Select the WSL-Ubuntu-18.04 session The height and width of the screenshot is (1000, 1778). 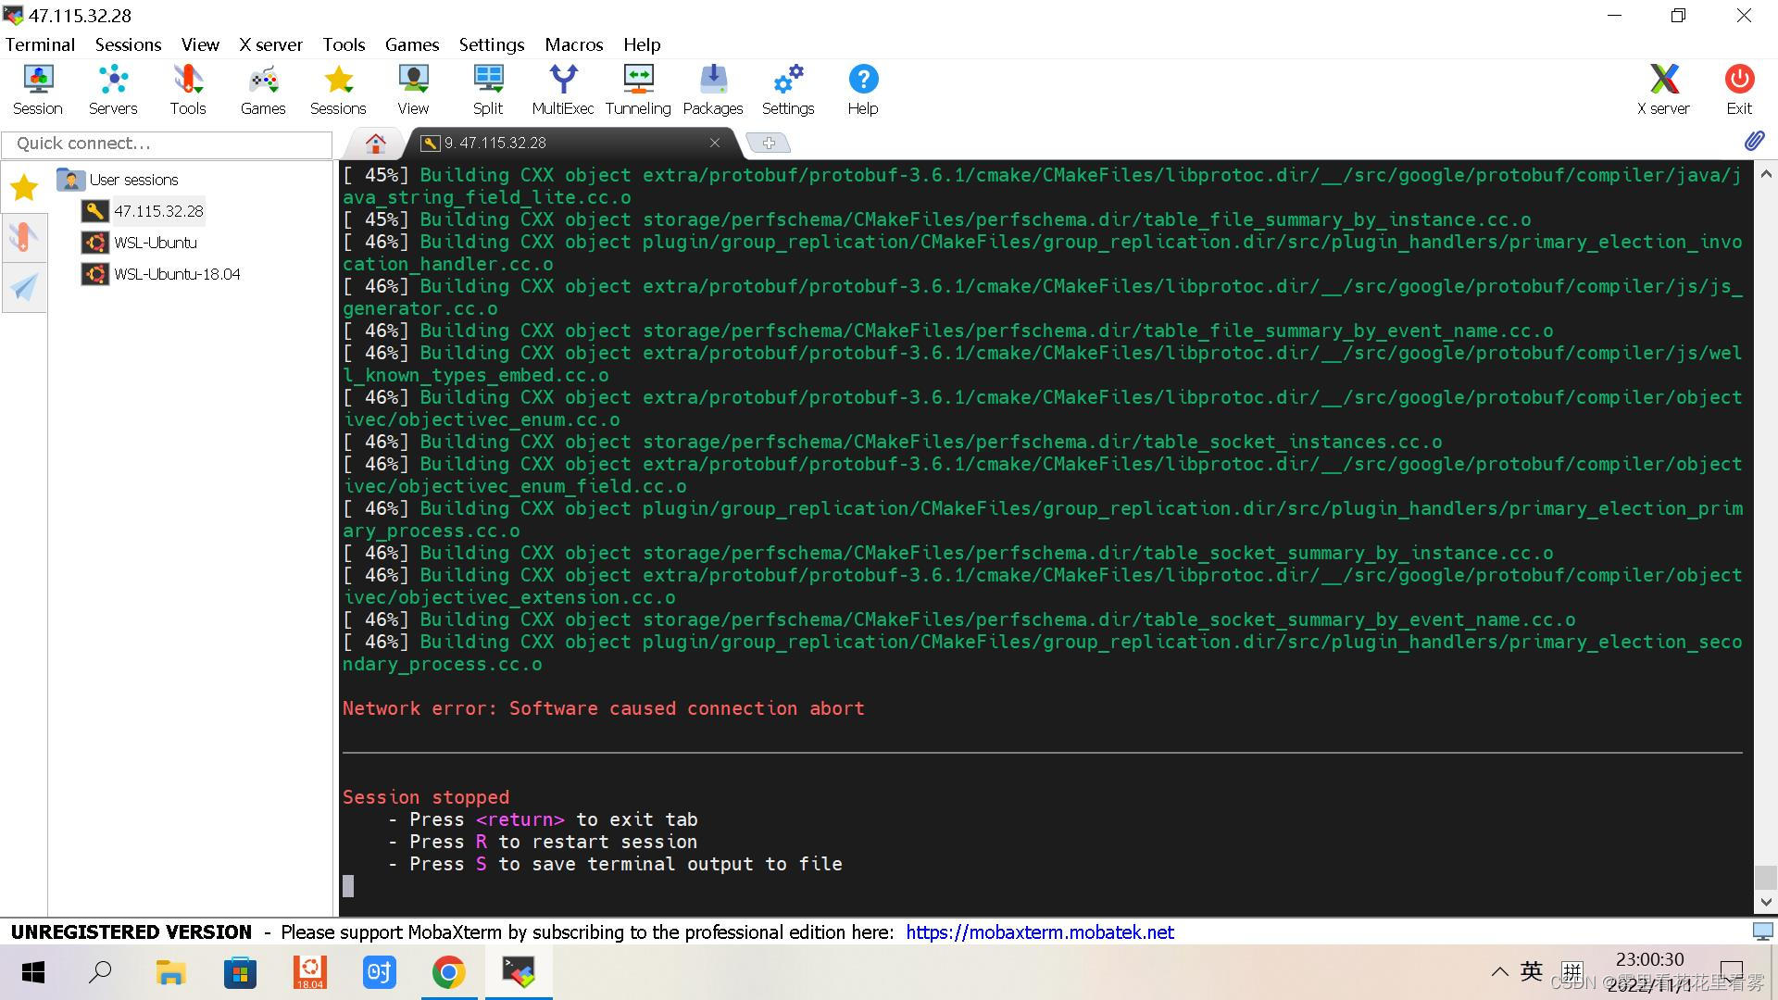point(161,274)
